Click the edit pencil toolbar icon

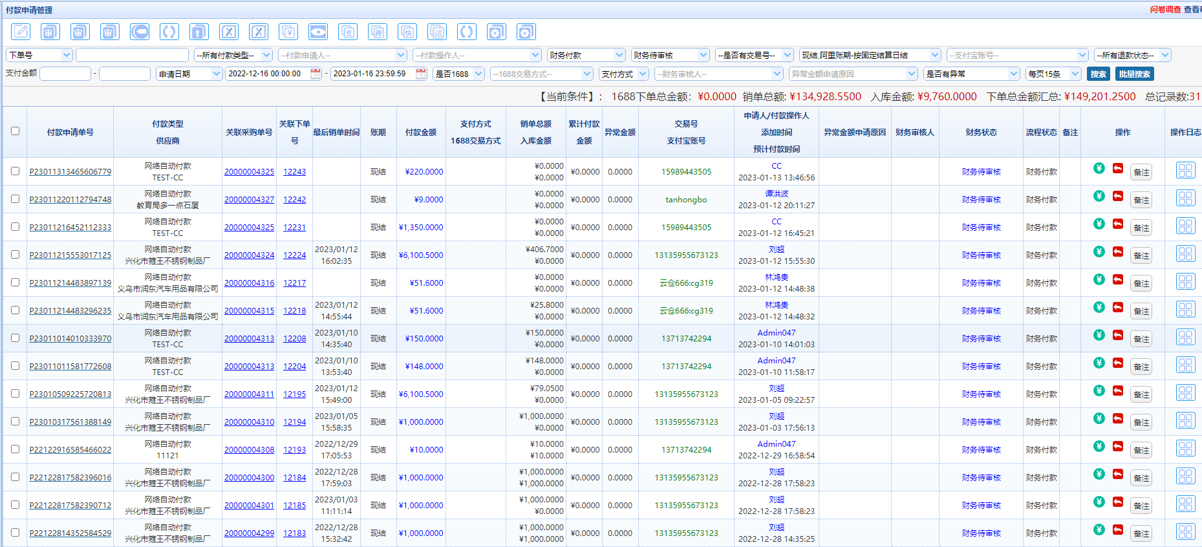[21, 32]
